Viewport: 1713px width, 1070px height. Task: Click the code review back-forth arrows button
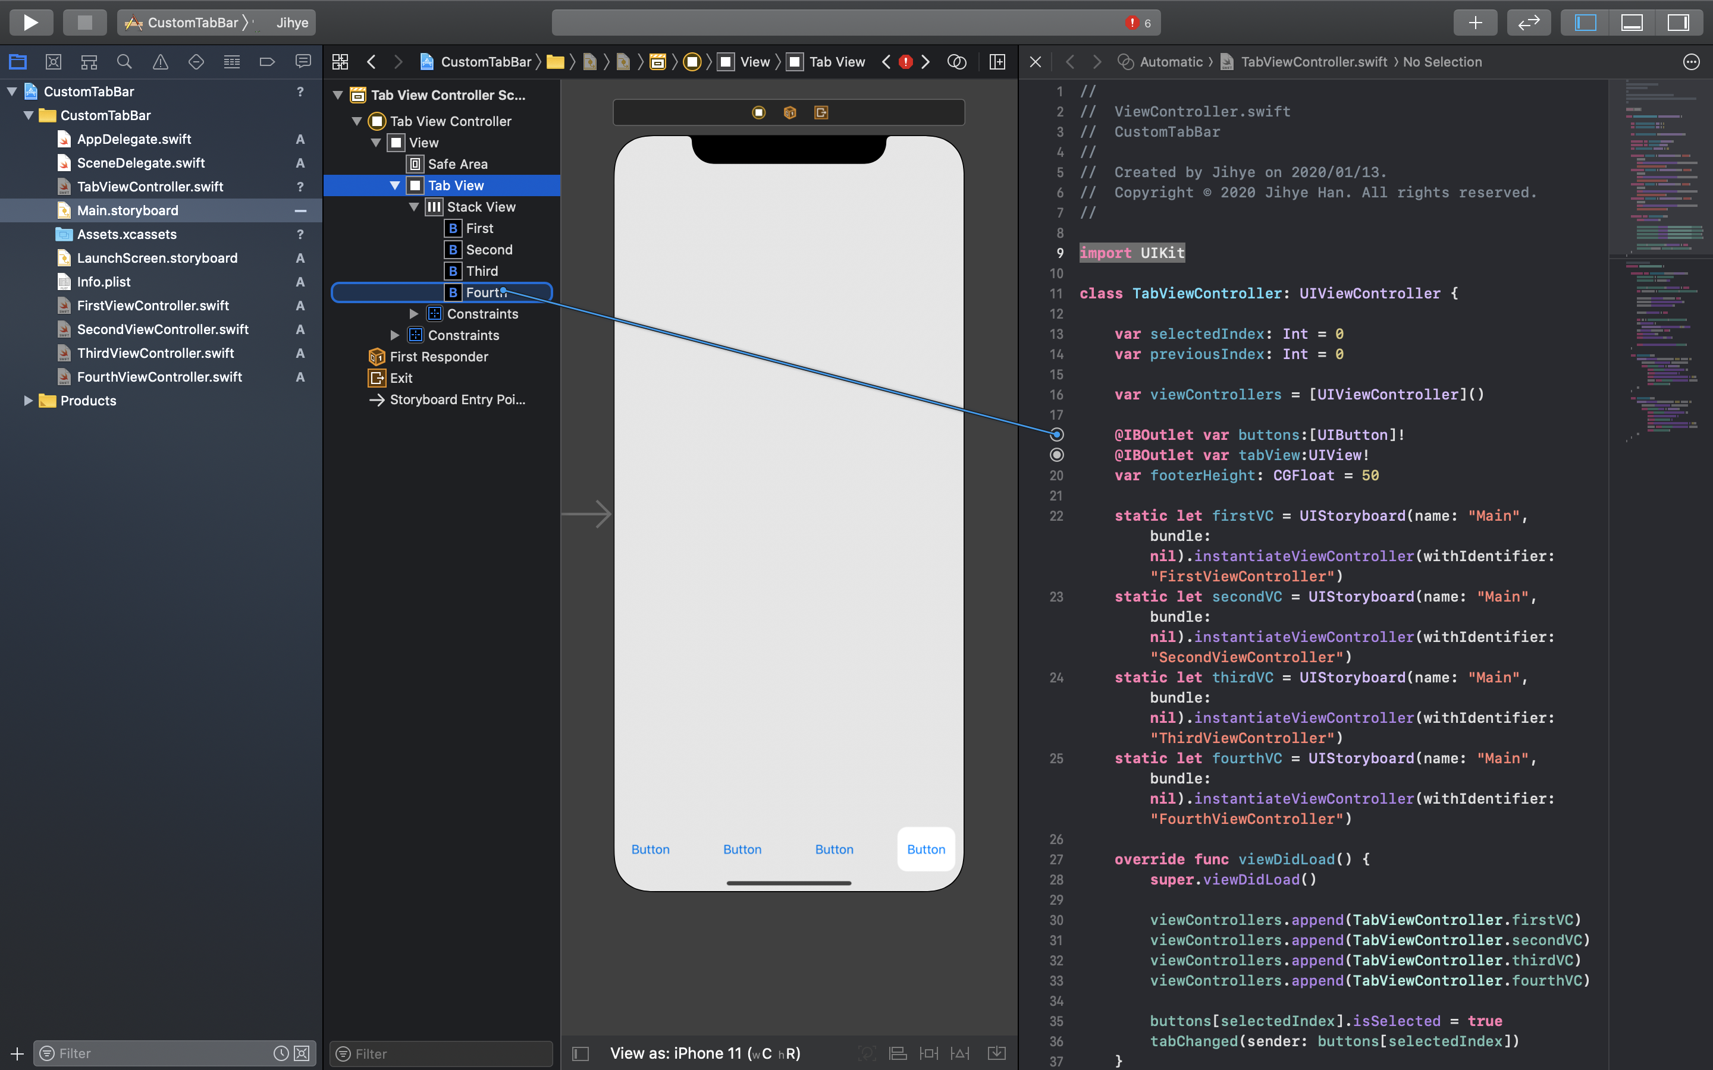coord(1529,22)
